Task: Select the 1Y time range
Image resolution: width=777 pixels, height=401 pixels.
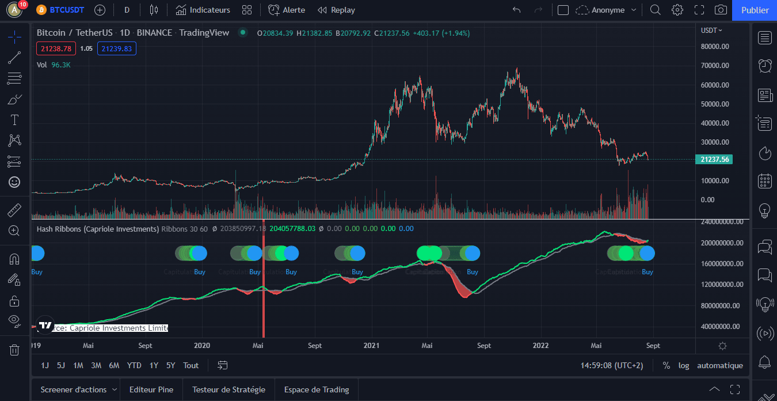Action: 154,365
